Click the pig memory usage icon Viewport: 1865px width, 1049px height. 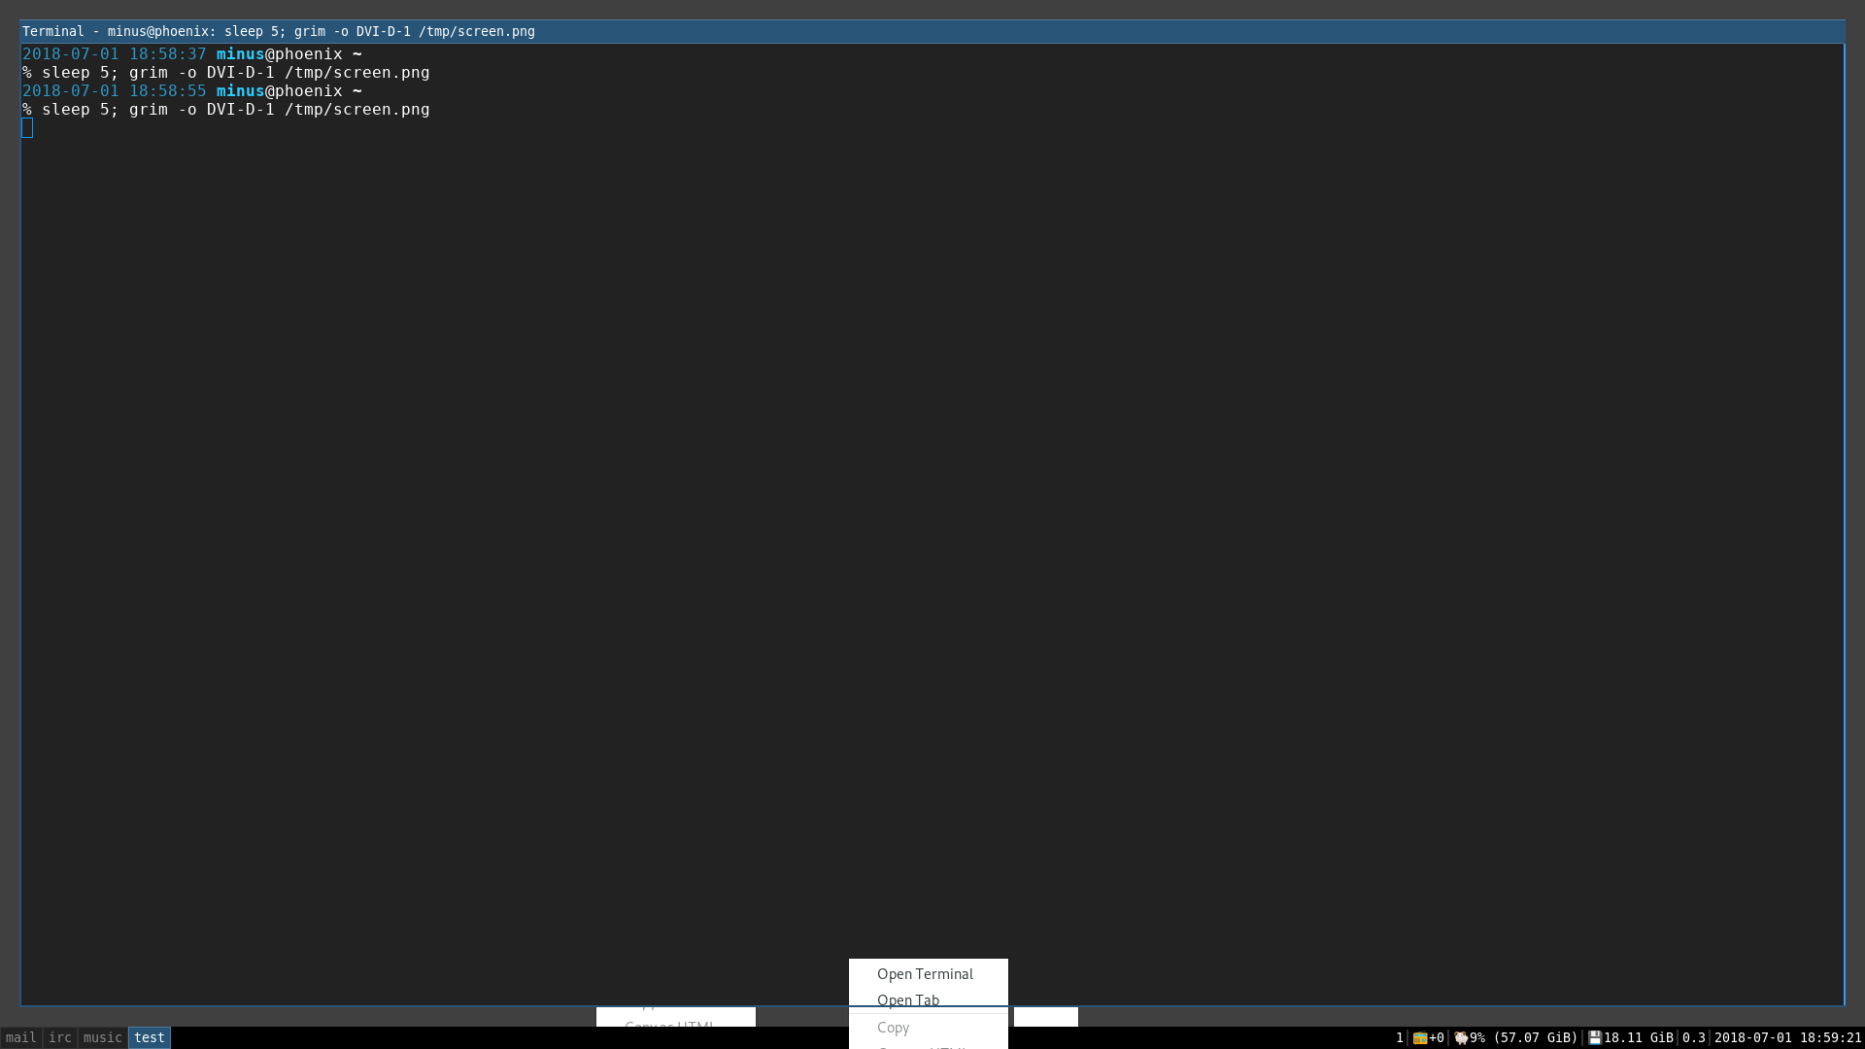pyautogui.click(x=1461, y=1037)
